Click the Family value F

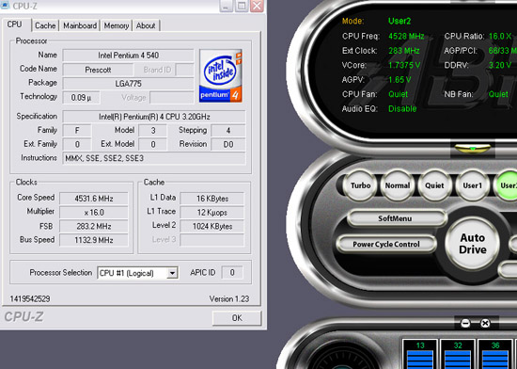point(77,130)
